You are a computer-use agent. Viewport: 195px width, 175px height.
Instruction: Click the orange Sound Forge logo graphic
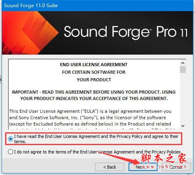(30, 33)
